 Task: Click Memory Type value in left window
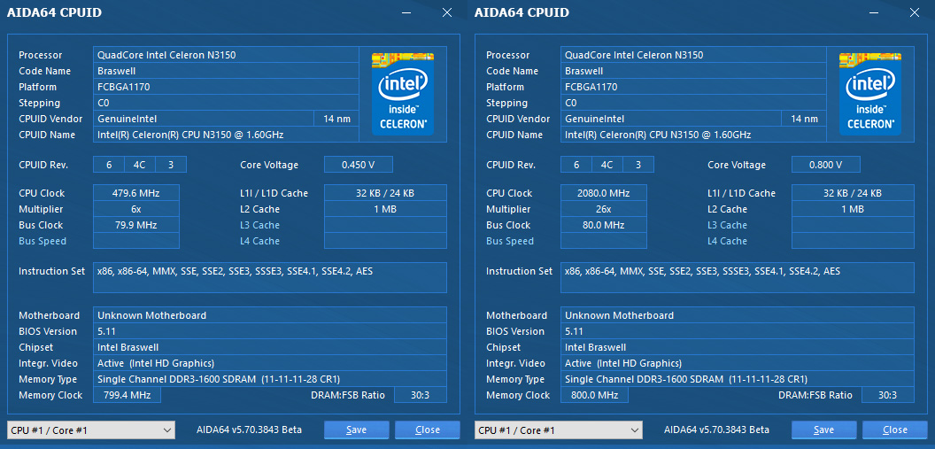(x=270, y=379)
